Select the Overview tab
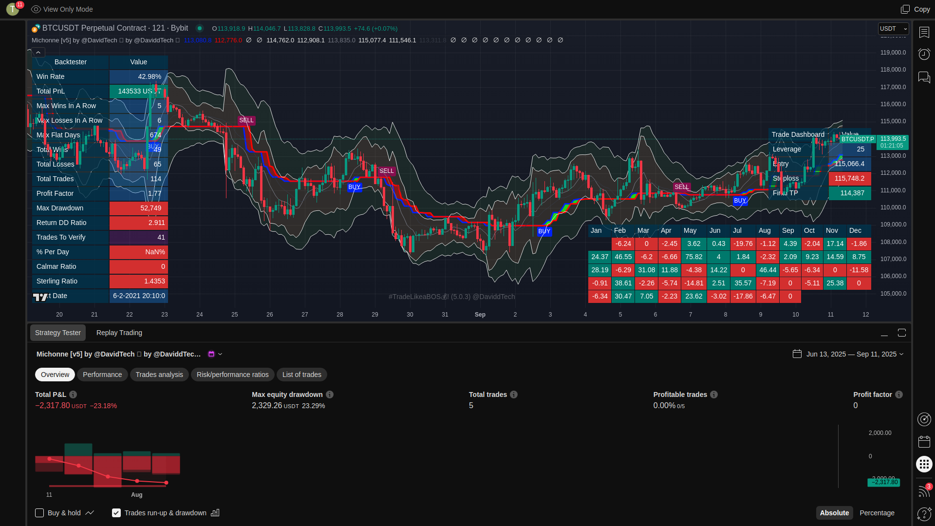The image size is (935, 526). click(x=55, y=375)
